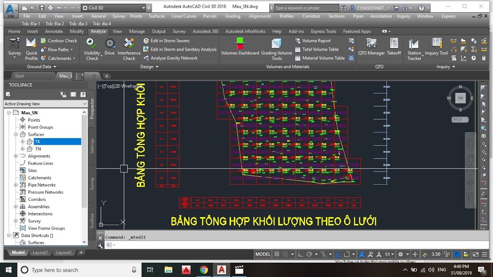
Task: Toggle clean screen icon in status bar
Action: [x=475, y=254]
